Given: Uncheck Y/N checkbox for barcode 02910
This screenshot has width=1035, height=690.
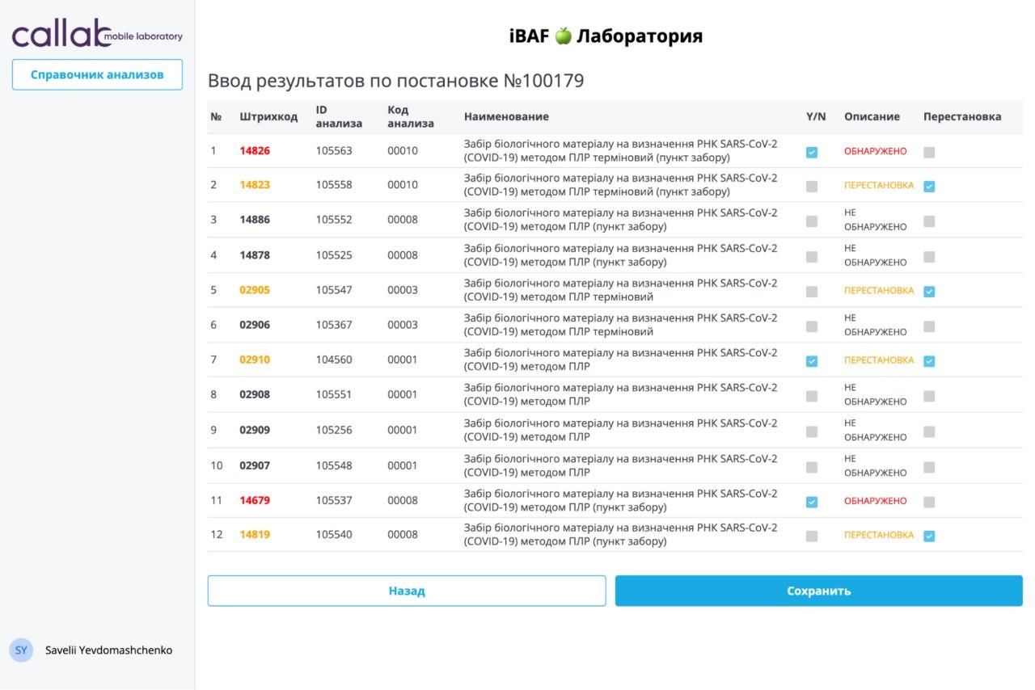Looking at the screenshot, I should pyautogui.click(x=812, y=361).
